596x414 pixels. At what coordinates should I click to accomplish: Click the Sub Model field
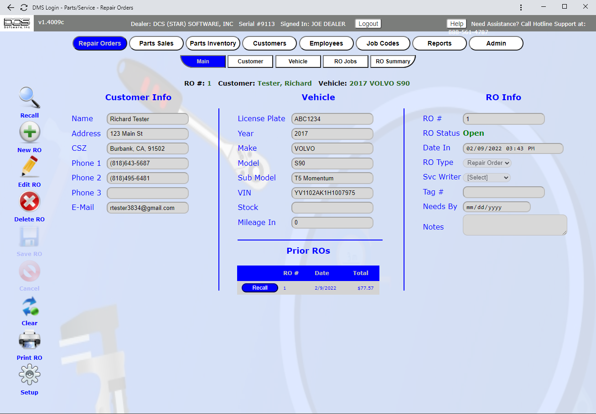[x=332, y=178]
